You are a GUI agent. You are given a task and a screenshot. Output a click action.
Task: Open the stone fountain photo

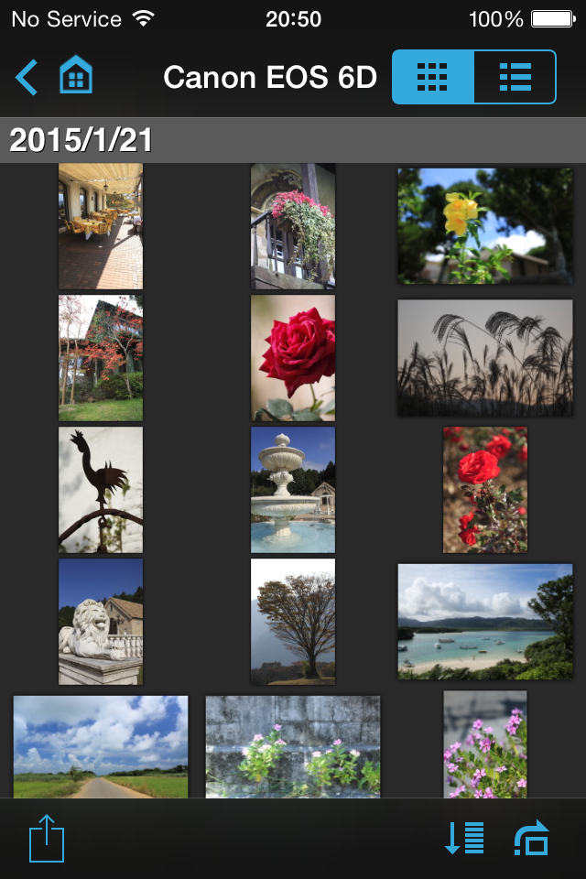pos(293,490)
